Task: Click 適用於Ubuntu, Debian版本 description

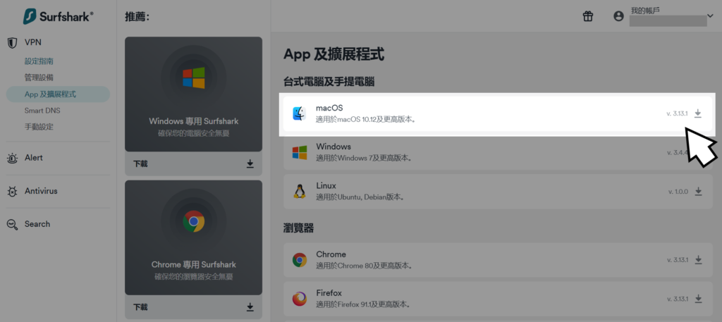Action: [360, 197]
